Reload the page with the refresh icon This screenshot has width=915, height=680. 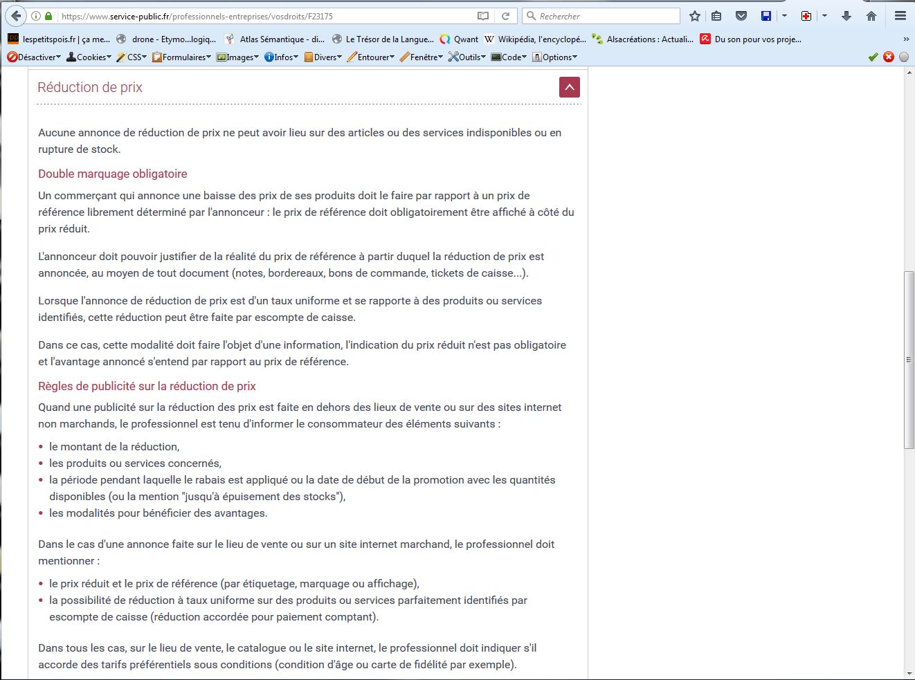(x=506, y=16)
